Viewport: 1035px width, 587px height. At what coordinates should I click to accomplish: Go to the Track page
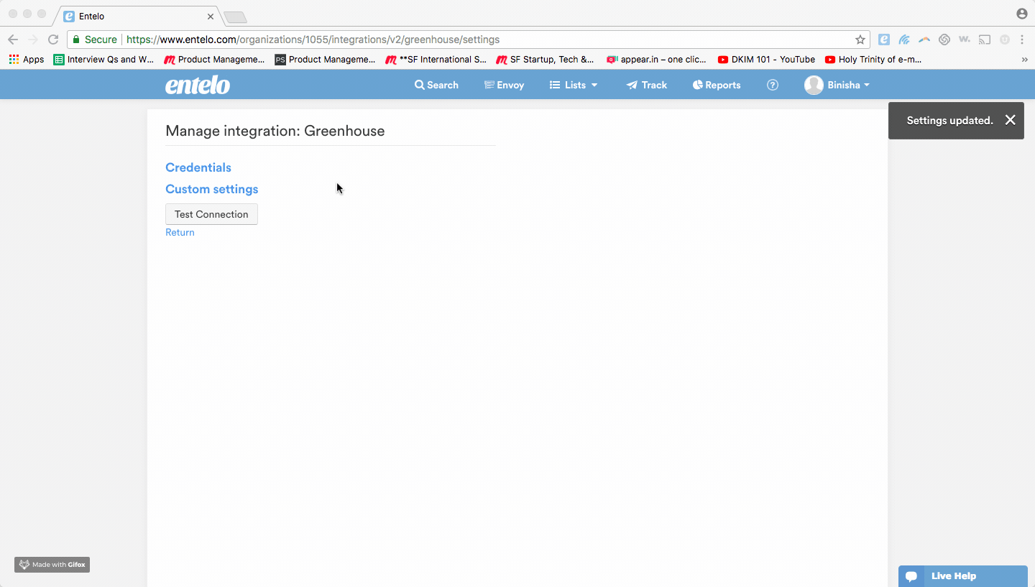pos(647,85)
